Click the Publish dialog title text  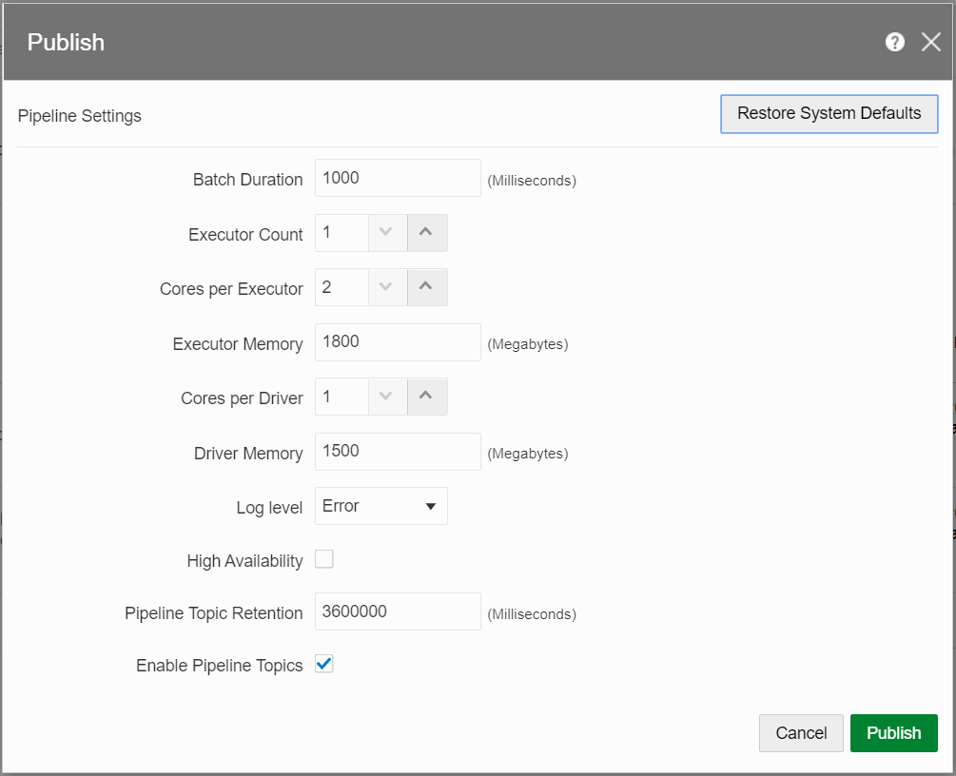point(66,43)
